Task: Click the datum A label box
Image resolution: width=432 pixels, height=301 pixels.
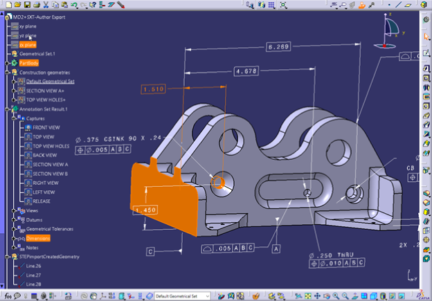Action: click(x=276, y=247)
